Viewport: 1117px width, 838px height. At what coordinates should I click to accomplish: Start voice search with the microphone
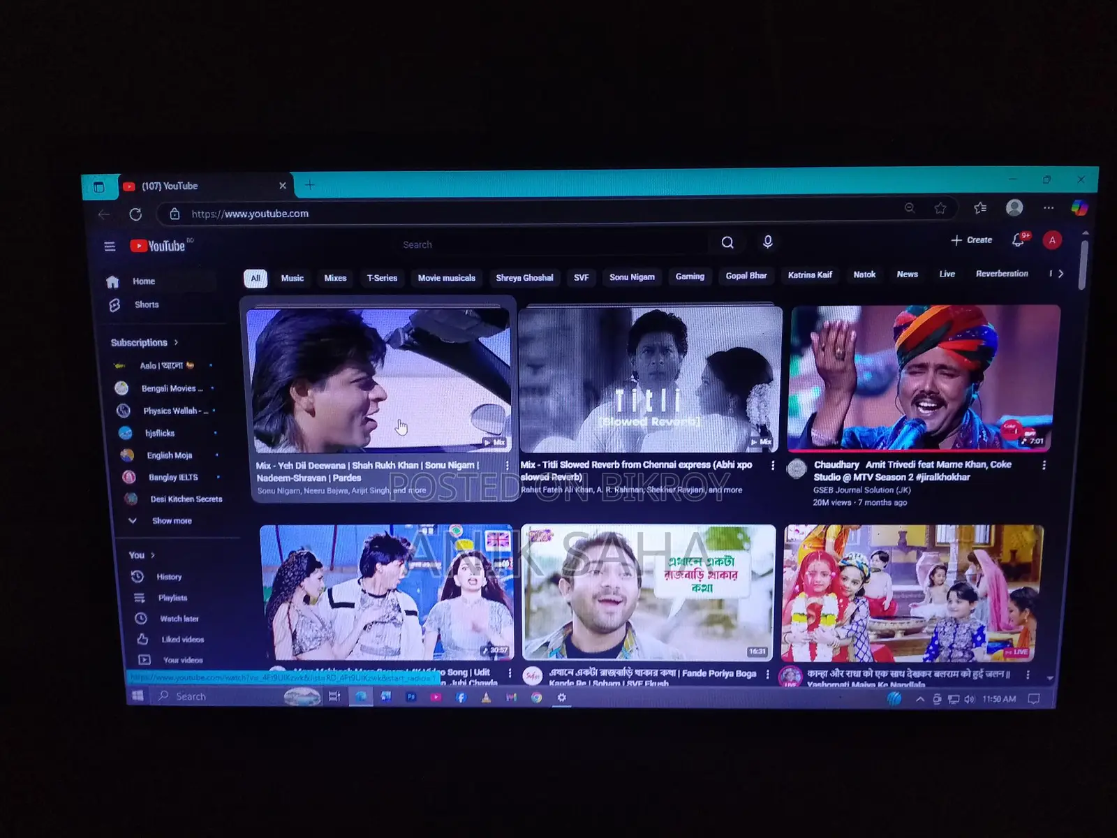[x=767, y=242]
